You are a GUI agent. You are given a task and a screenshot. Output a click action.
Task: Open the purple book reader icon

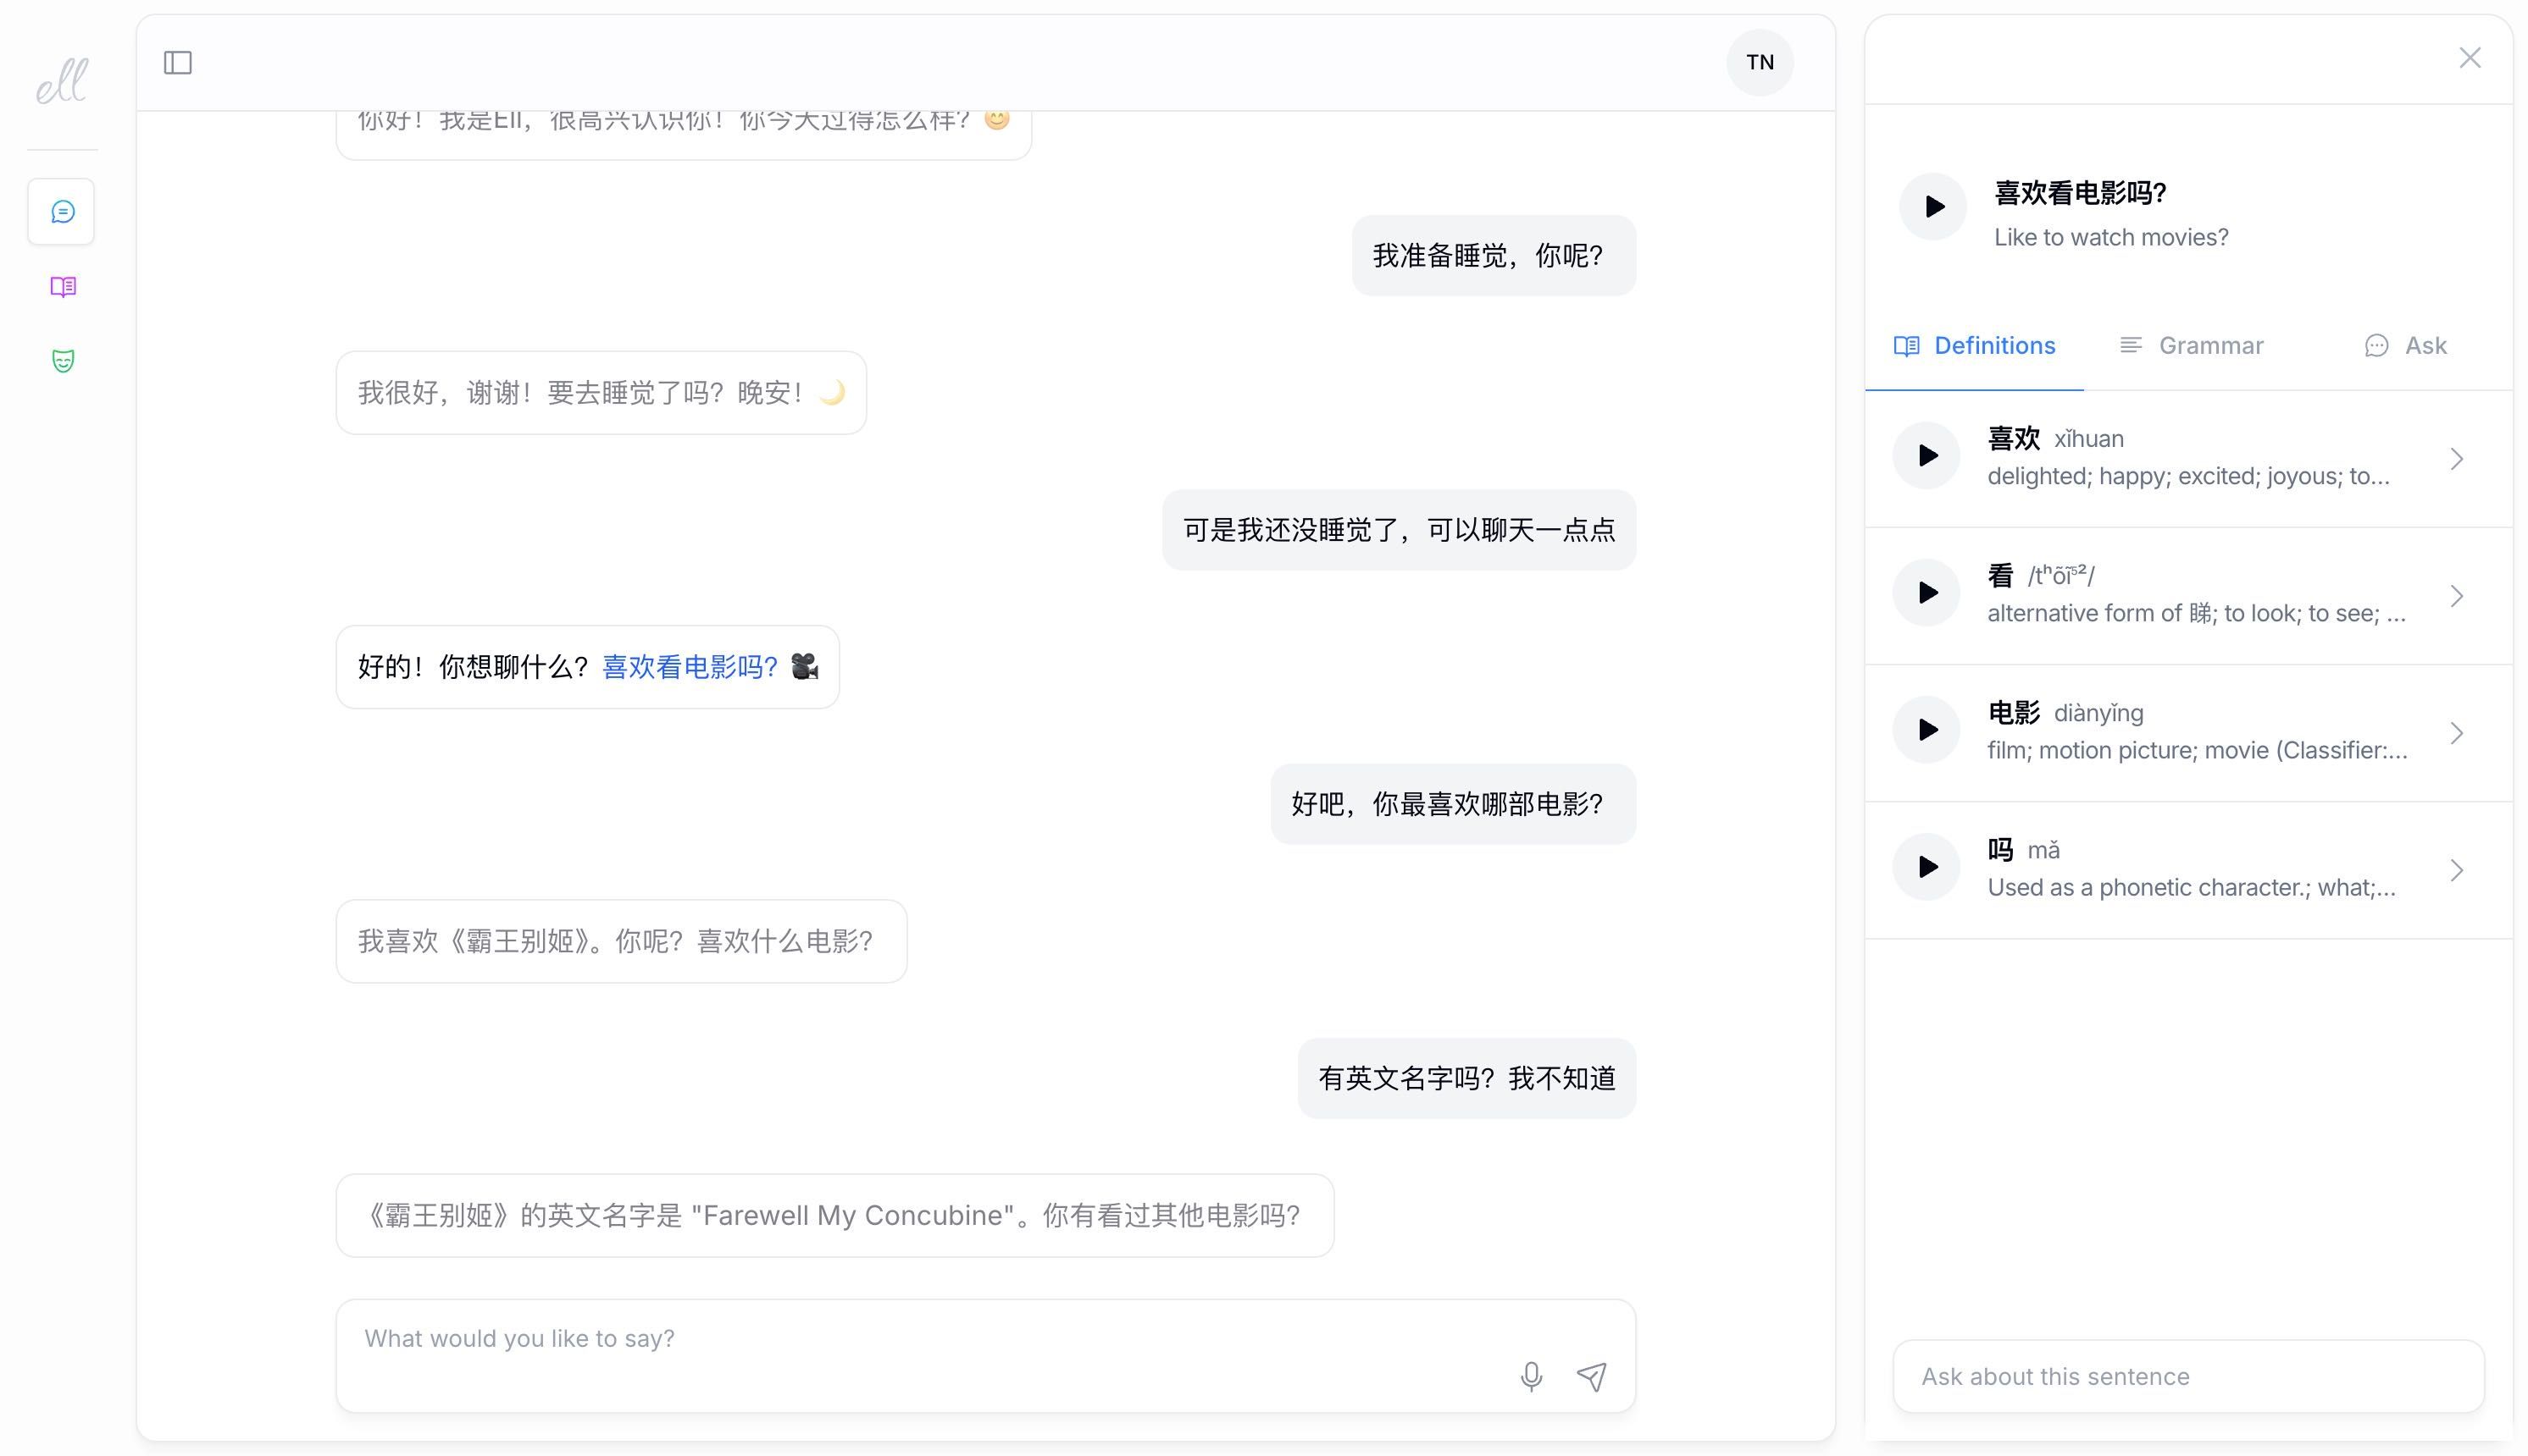click(x=62, y=287)
